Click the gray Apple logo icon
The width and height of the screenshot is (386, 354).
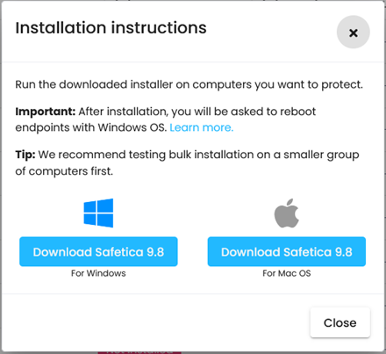(287, 213)
